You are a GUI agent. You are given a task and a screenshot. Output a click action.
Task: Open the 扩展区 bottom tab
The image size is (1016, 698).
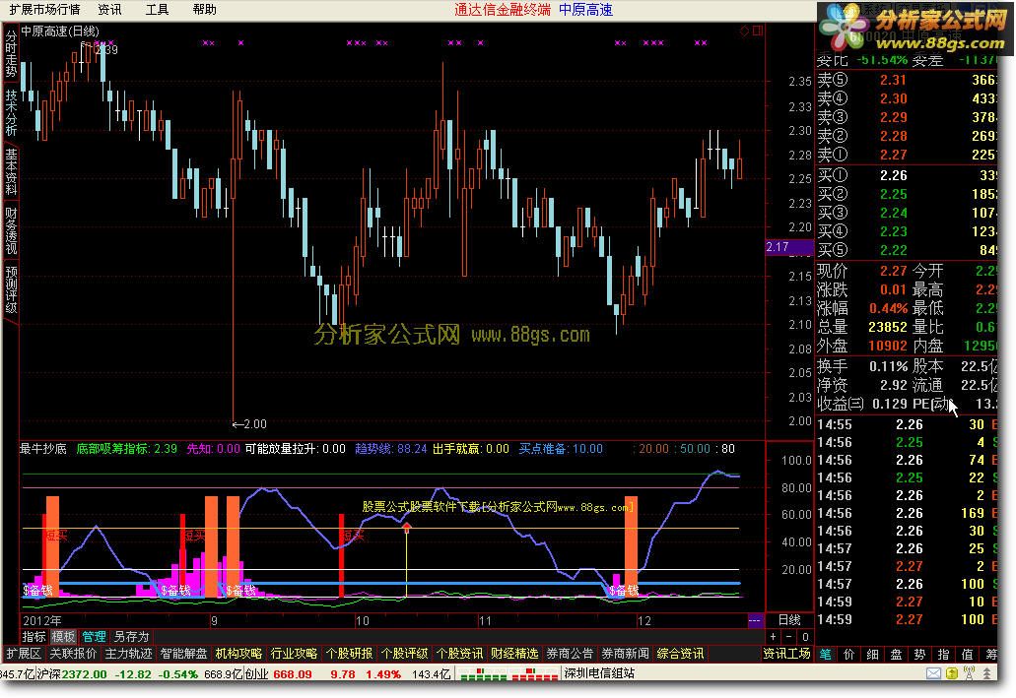(x=24, y=654)
